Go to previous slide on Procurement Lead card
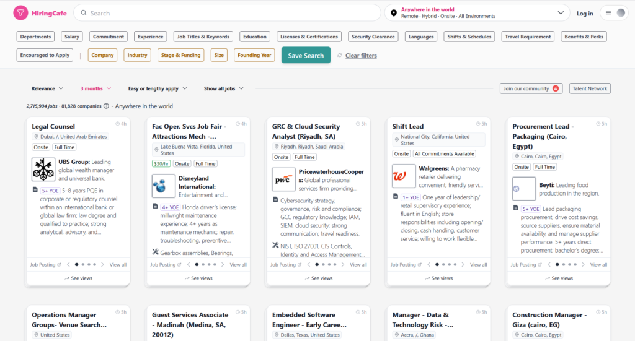 pos(549,265)
